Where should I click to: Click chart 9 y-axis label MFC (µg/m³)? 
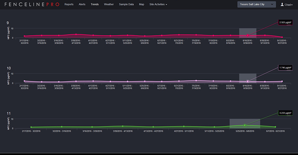pos(8,33)
